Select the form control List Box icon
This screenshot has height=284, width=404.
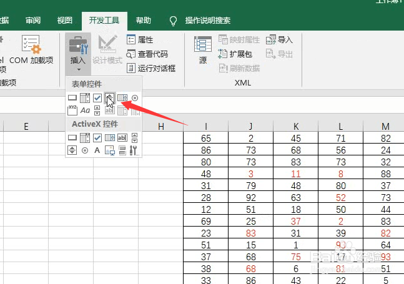(122, 98)
